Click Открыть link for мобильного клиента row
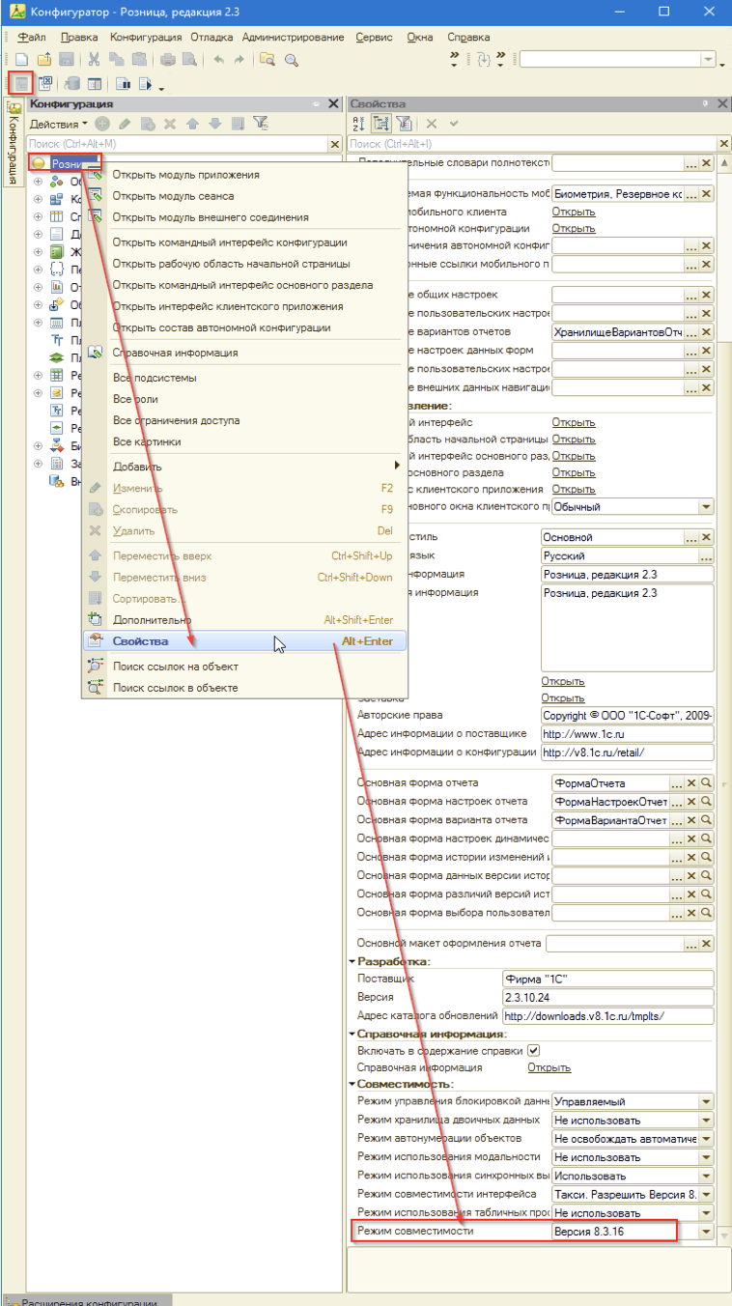The image size is (732, 1306). (x=574, y=212)
